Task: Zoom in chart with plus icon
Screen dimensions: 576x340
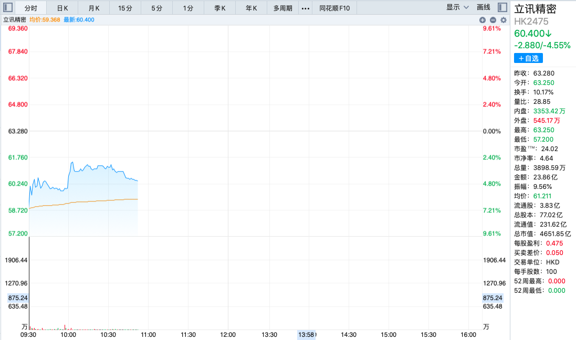Action: (483, 20)
